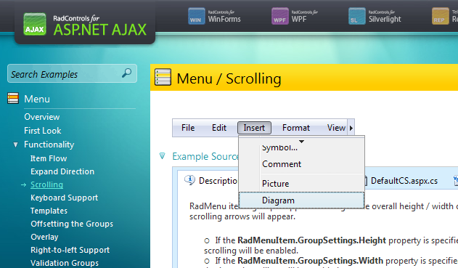This screenshot has height=268, width=458.
Task: Open the Item Flow example
Action: [49, 158]
